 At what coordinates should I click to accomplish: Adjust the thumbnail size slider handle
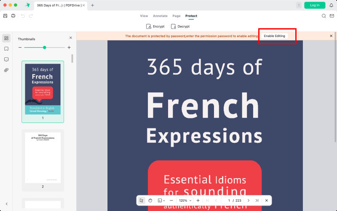(x=45, y=48)
